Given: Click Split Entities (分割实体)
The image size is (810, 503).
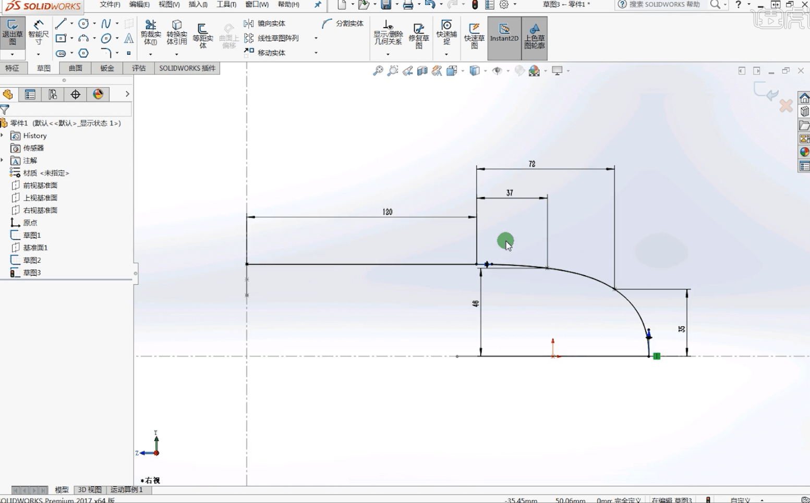Looking at the screenshot, I should coord(343,23).
